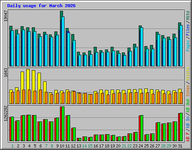This screenshot has height=150, width=192.
Task: Click day 5 on the x-axis
Action: (35, 146)
